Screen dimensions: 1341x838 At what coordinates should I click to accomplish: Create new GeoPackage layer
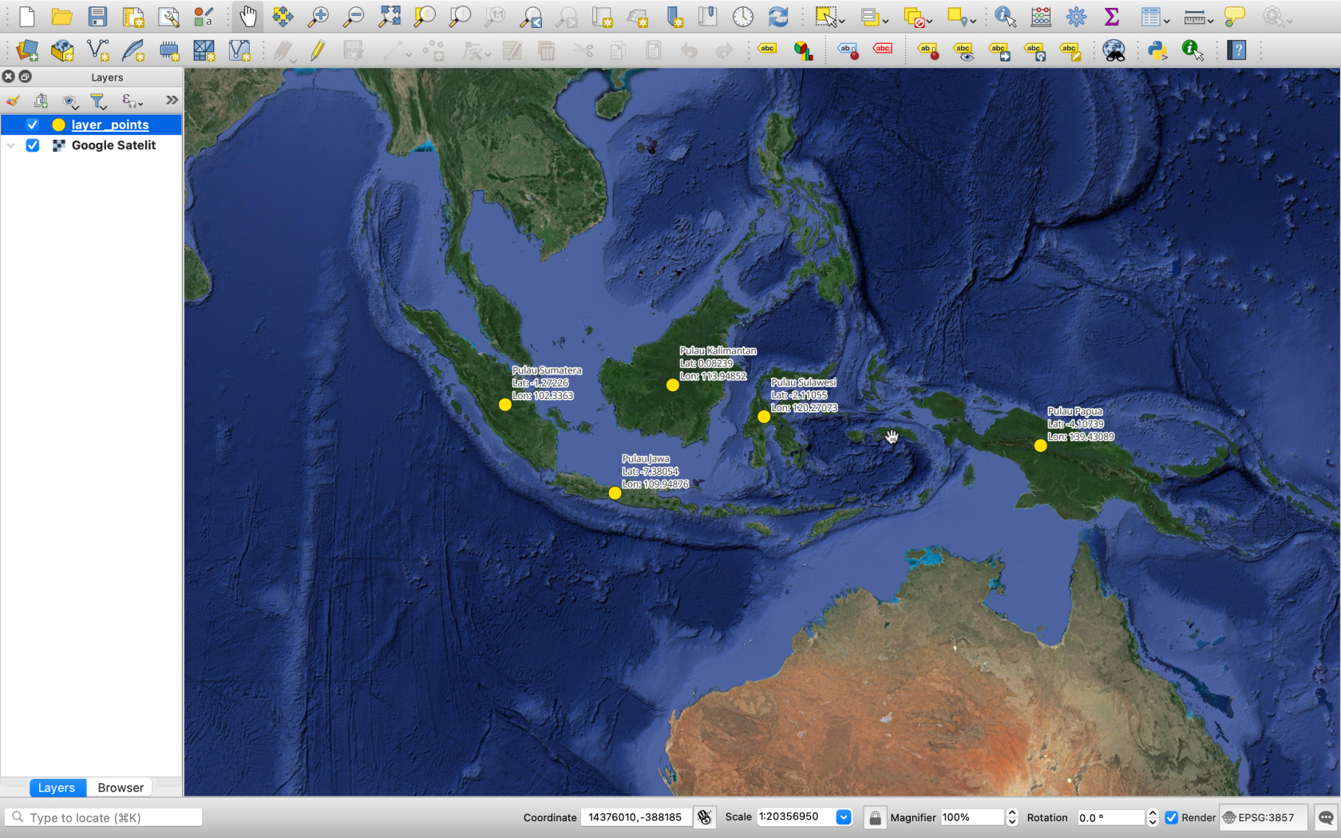62,51
